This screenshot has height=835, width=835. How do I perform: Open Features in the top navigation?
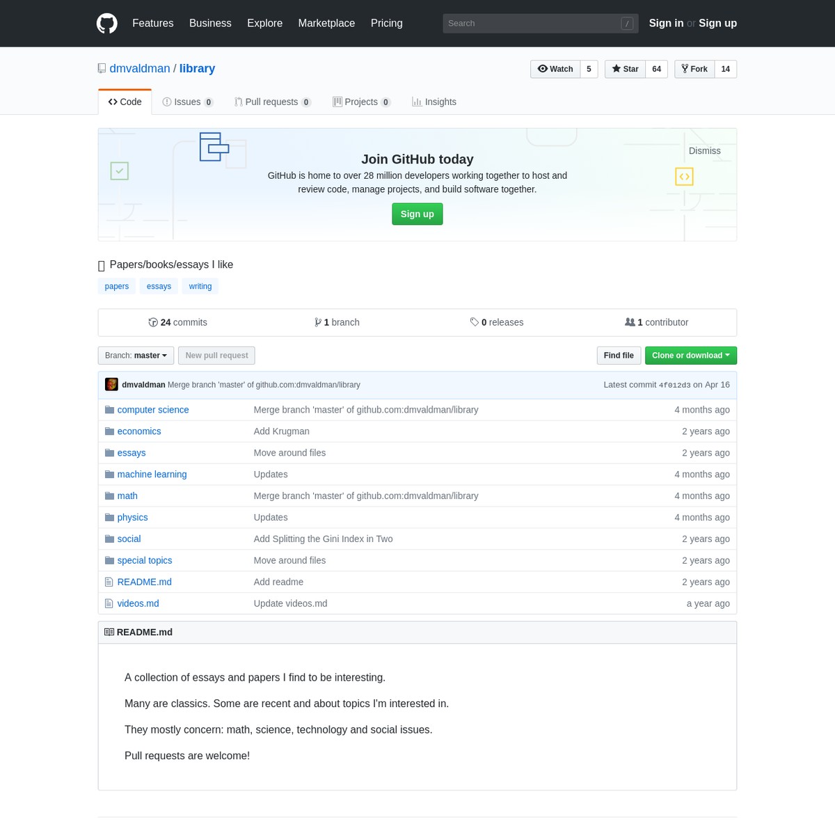(153, 23)
